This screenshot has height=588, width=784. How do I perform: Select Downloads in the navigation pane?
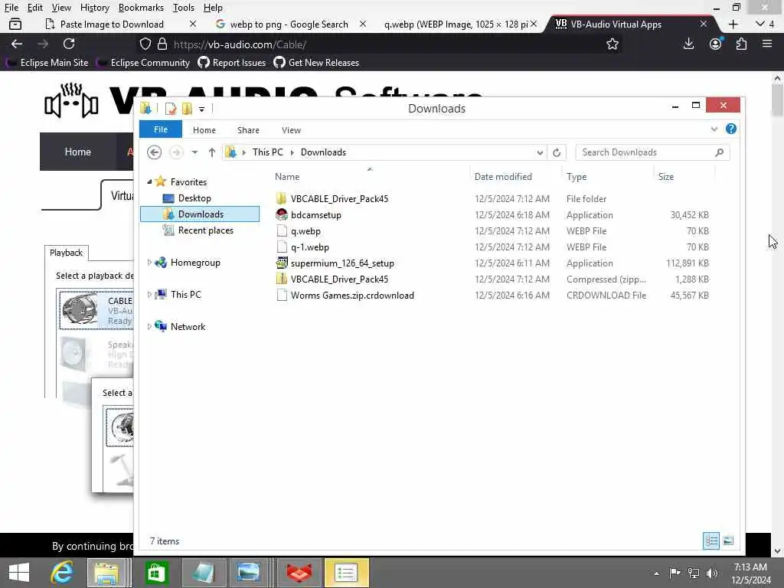200,214
